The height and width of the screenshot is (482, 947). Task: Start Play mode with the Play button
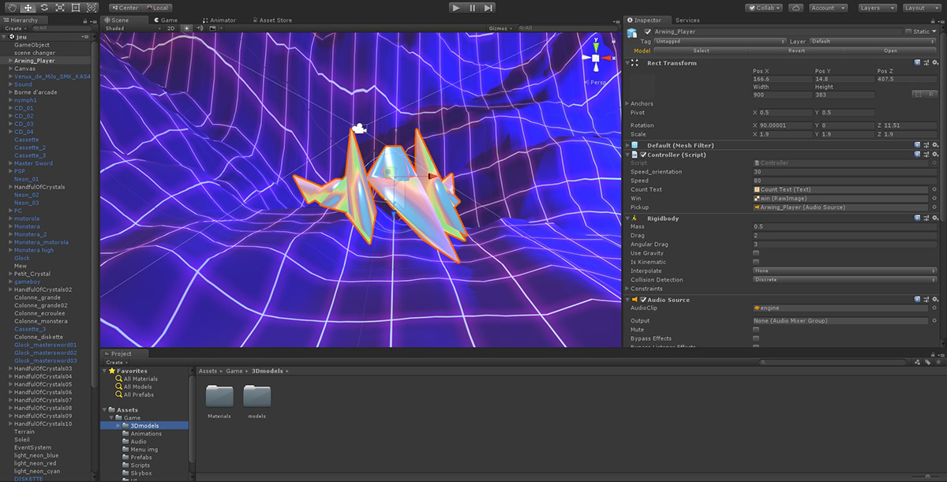[x=456, y=7]
